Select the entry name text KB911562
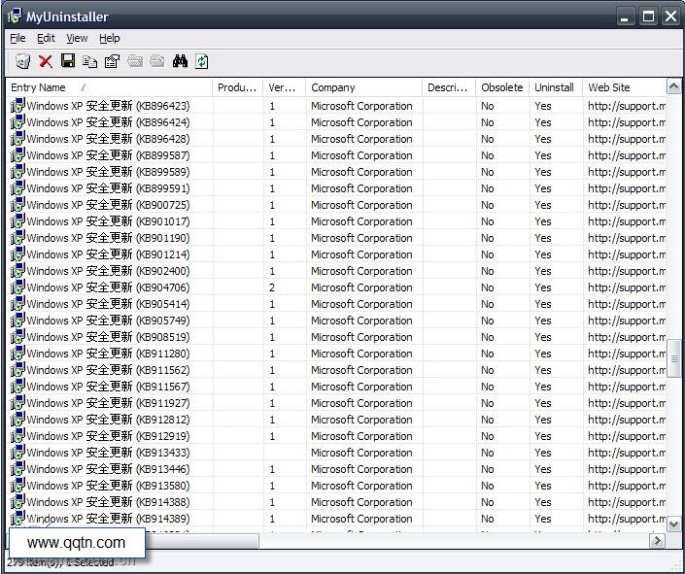Image resolution: width=685 pixels, height=574 pixels. [x=109, y=370]
